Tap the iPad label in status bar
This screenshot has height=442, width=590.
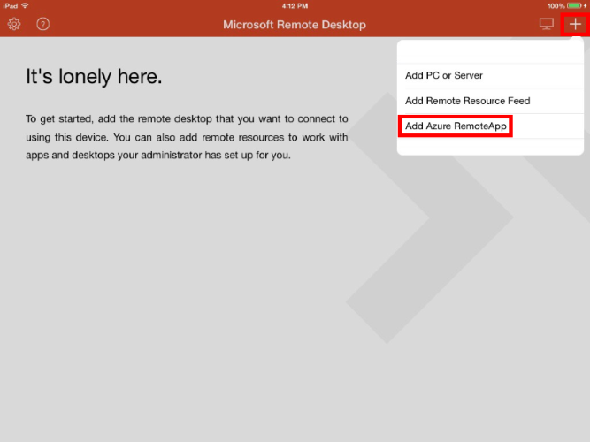tap(10, 6)
